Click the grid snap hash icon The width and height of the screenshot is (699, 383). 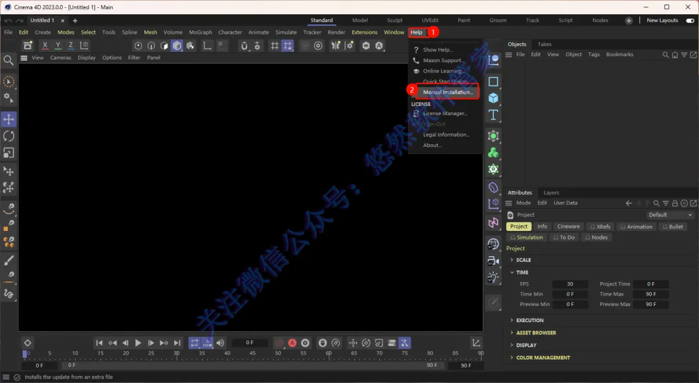point(274,45)
